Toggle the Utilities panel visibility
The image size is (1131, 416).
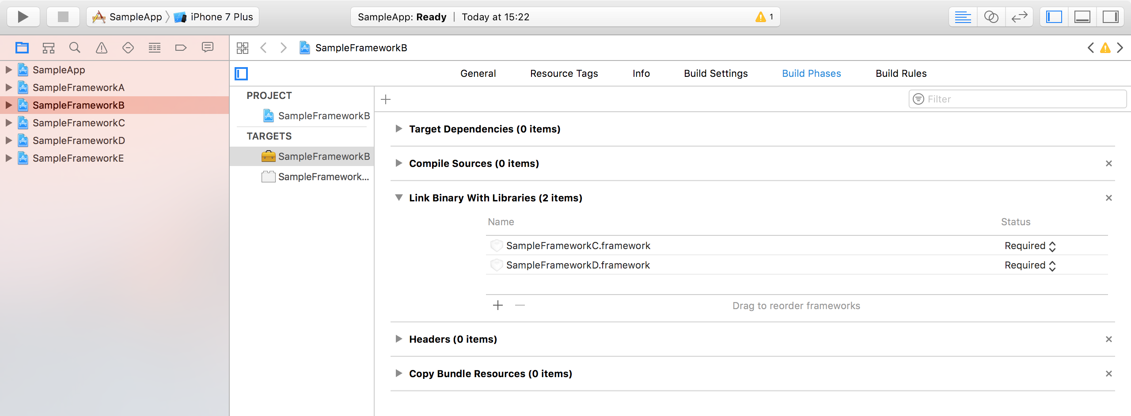pyautogui.click(x=1110, y=17)
